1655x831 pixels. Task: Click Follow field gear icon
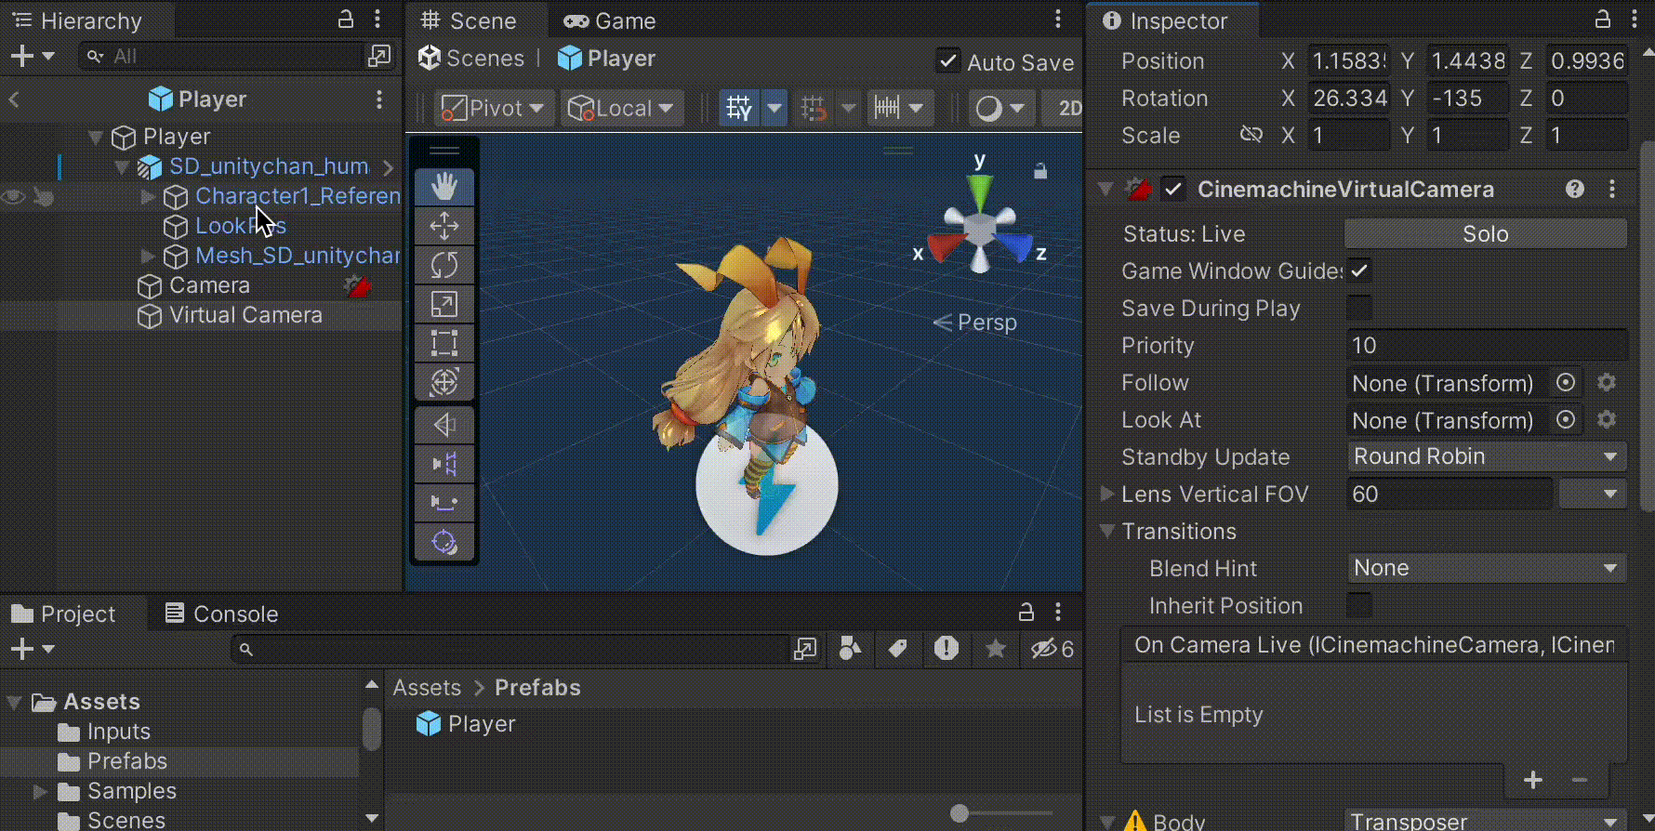pos(1607,382)
